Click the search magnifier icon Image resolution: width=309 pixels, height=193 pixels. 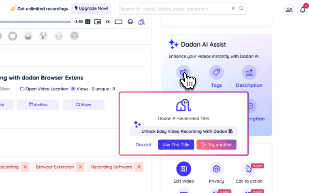241,9
